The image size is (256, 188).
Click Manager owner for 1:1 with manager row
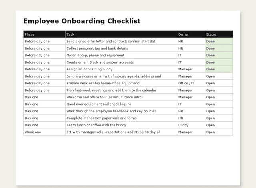[x=191, y=132]
